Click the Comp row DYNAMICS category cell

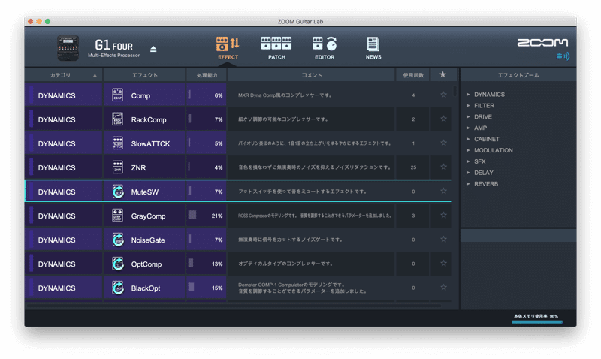64,95
